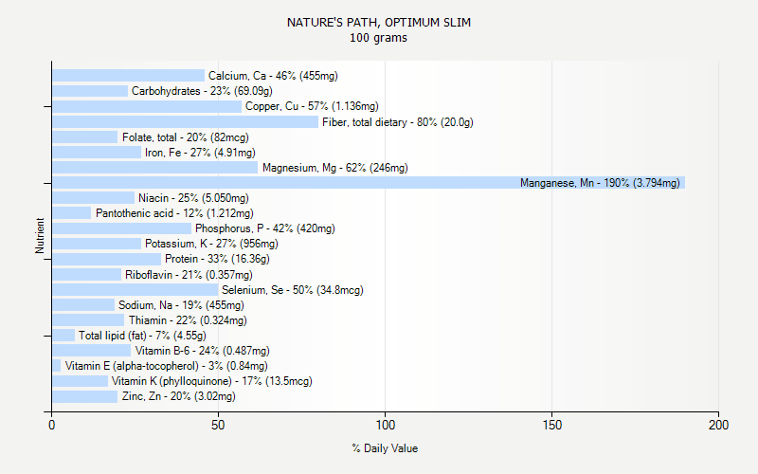Click the Selenium, Se - 50% label
The width and height of the screenshot is (758, 474).
(293, 290)
